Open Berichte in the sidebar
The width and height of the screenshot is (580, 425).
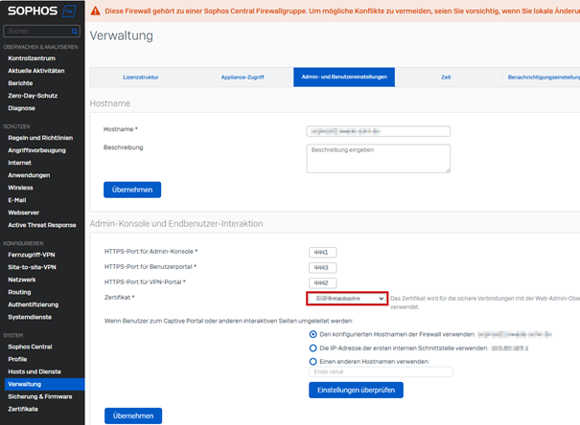point(20,83)
